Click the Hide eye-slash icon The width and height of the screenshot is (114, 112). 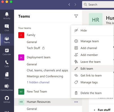[x=76, y=30]
